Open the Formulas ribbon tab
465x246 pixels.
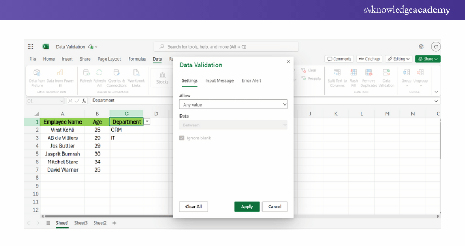tap(137, 59)
